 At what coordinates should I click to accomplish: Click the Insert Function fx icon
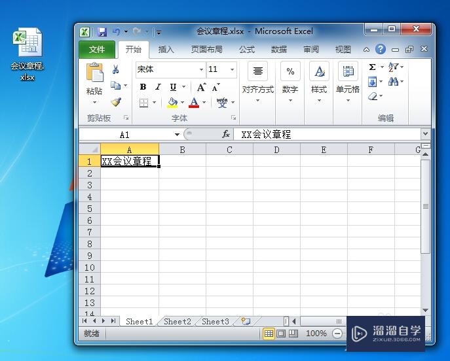pyautogui.click(x=226, y=134)
